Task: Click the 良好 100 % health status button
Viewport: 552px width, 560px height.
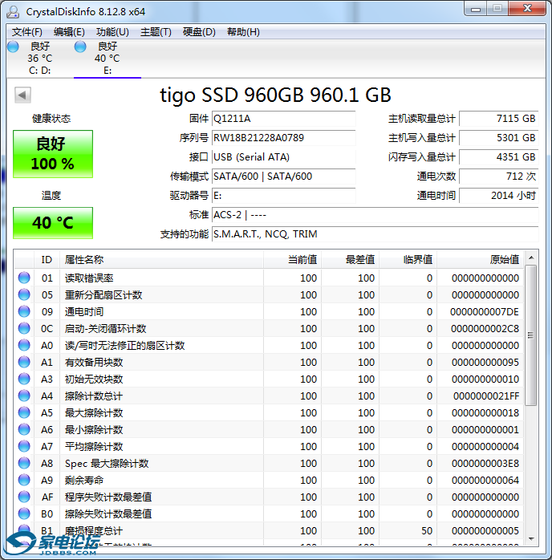Action: [x=53, y=154]
